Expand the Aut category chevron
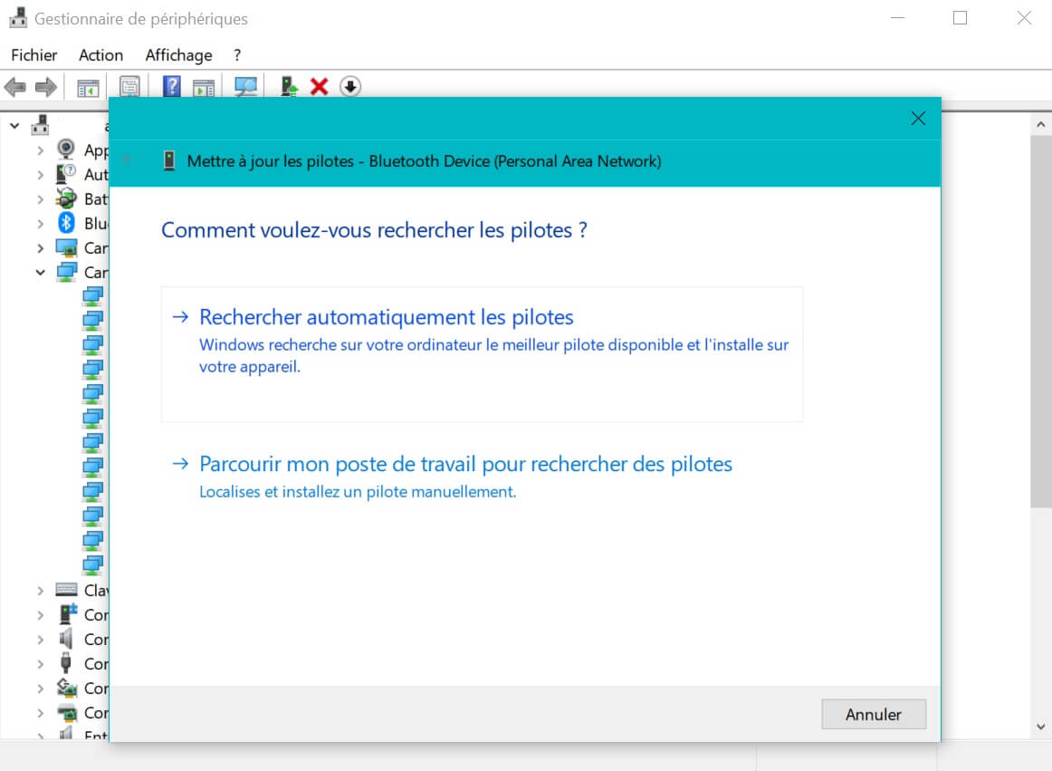1052x771 pixels. 40,175
